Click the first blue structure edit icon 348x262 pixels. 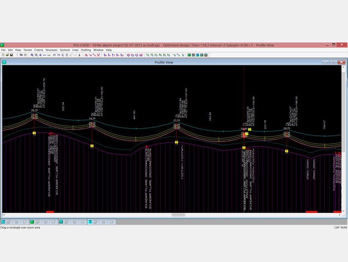click(105, 55)
